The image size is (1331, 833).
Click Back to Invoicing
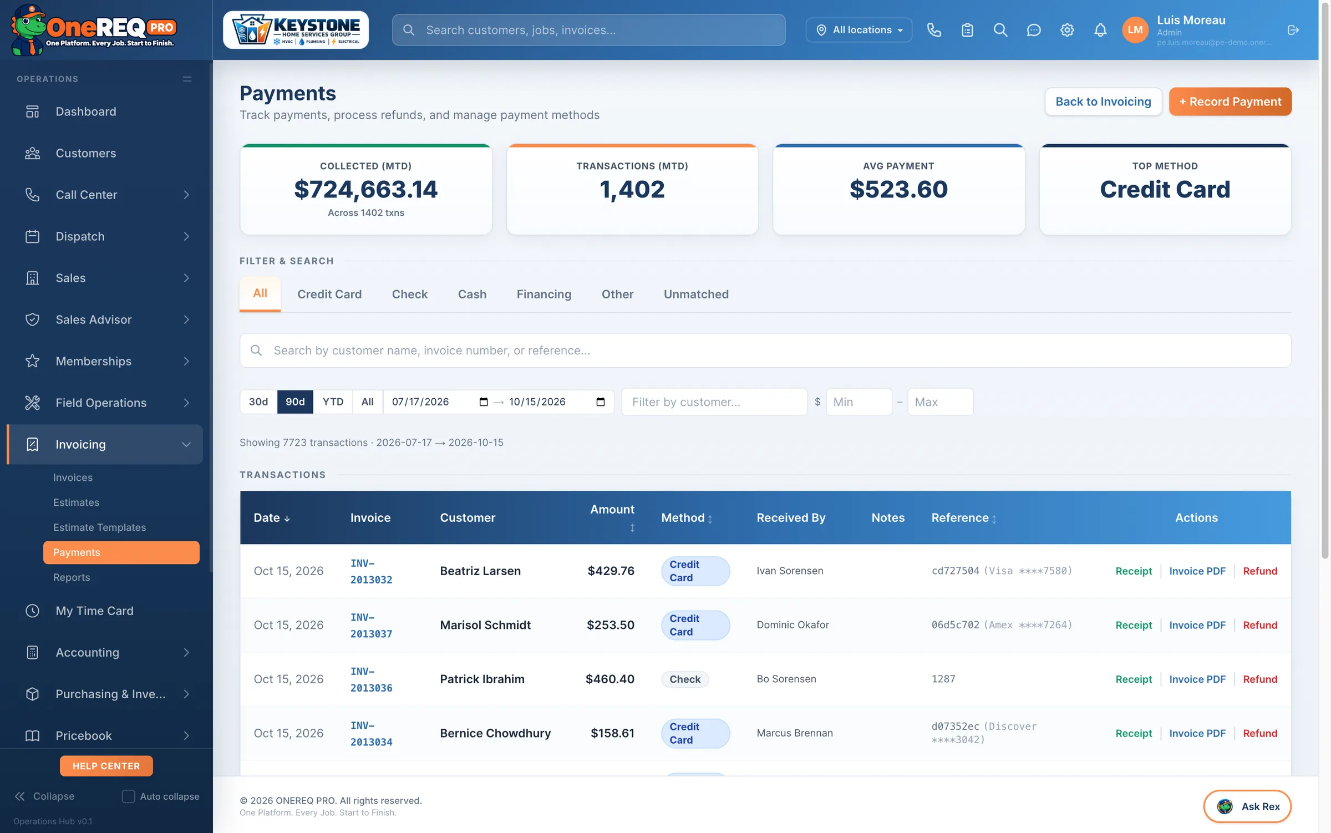point(1103,101)
